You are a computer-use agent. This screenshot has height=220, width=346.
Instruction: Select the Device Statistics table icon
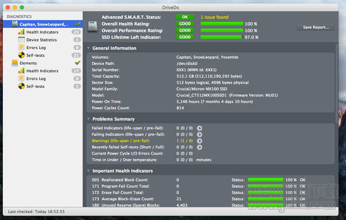[x=21, y=39]
